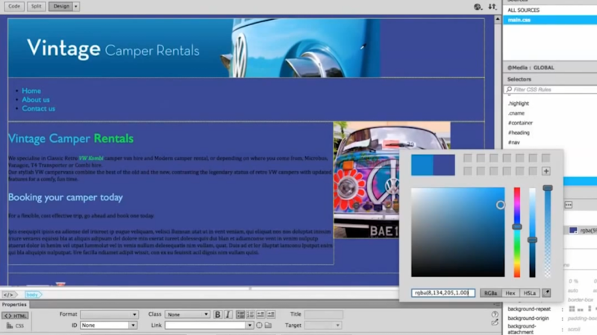Select the Properties panel tab
The height and width of the screenshot is (335, 597).
(14, 304)
